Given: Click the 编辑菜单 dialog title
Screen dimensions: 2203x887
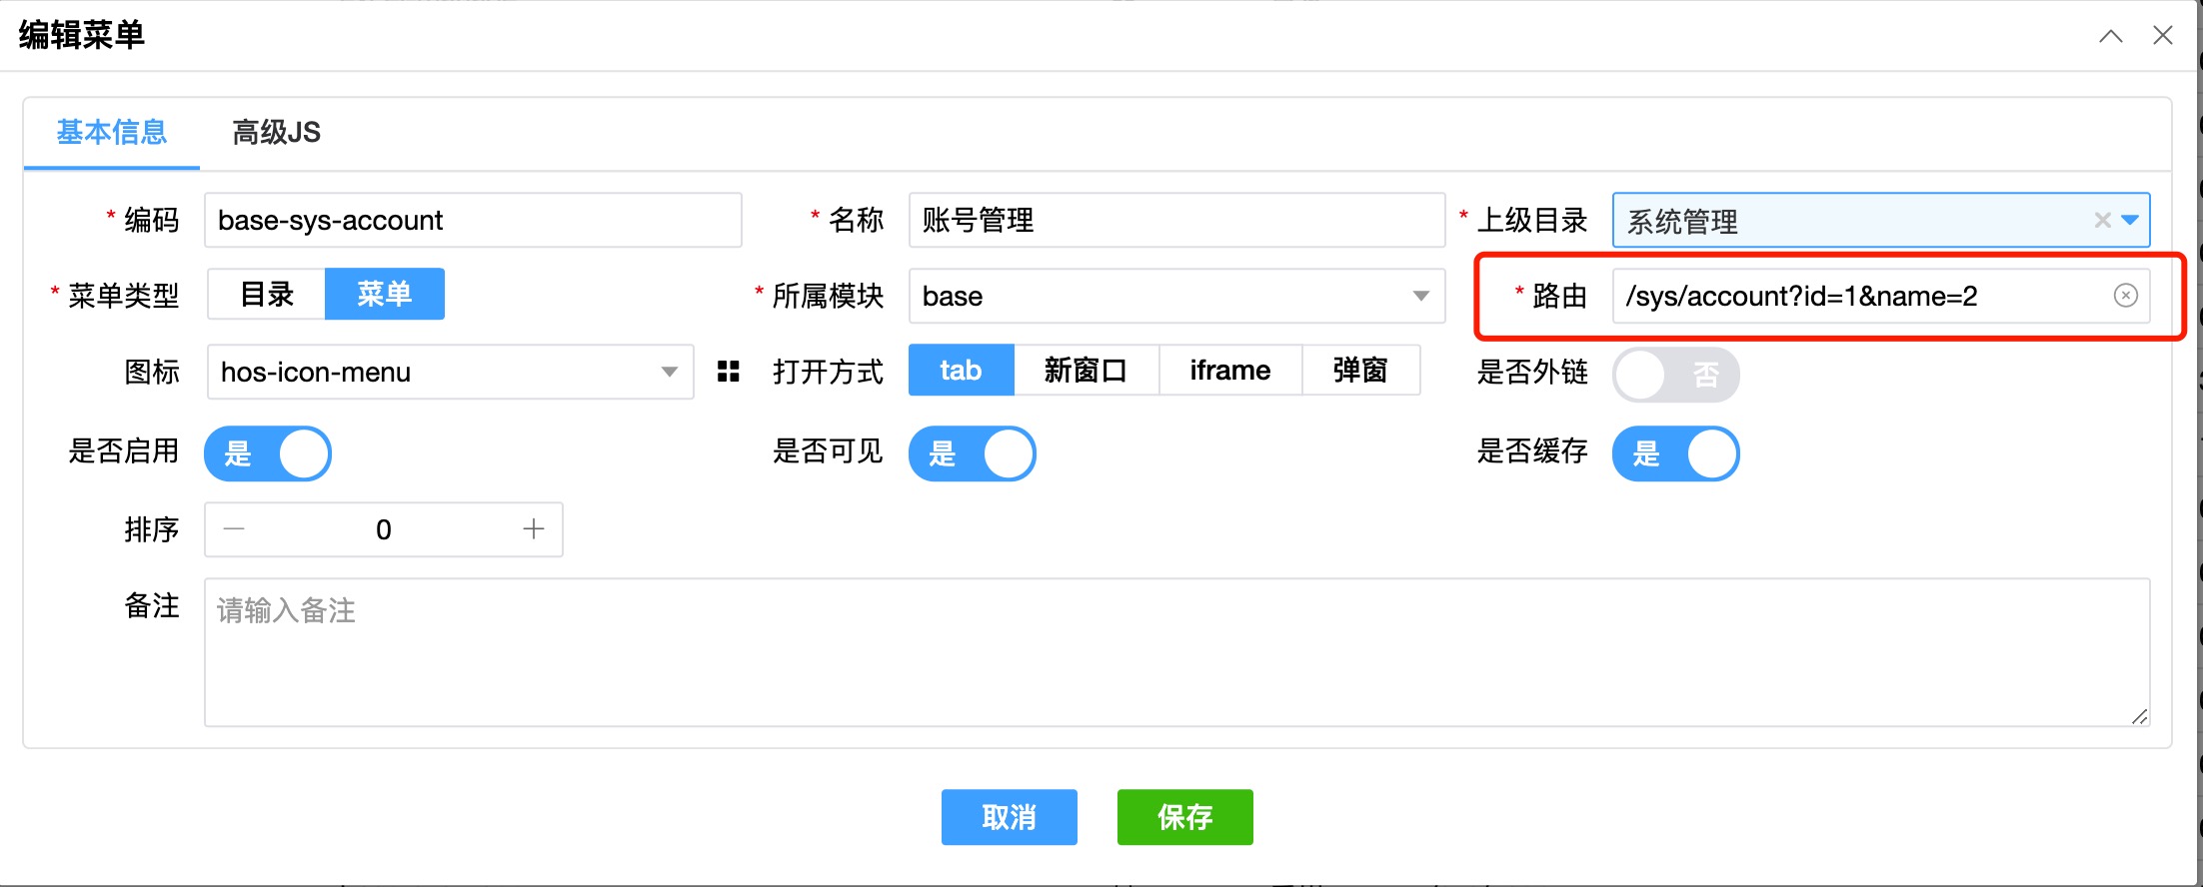Looking at the screenshot, I should pyautogui.click(x=82, y=35).
